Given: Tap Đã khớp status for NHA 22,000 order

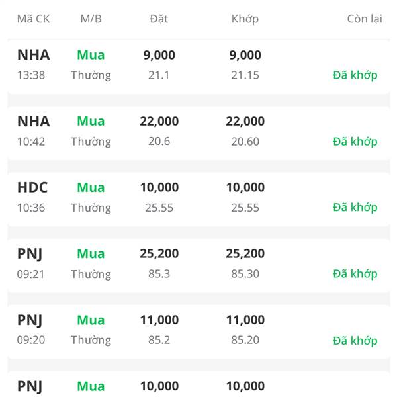Looking at the screenshot, I should 355,142.
